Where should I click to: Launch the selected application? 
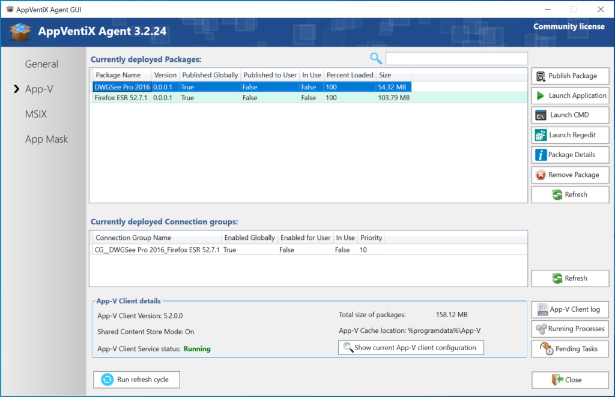[569, 95]
